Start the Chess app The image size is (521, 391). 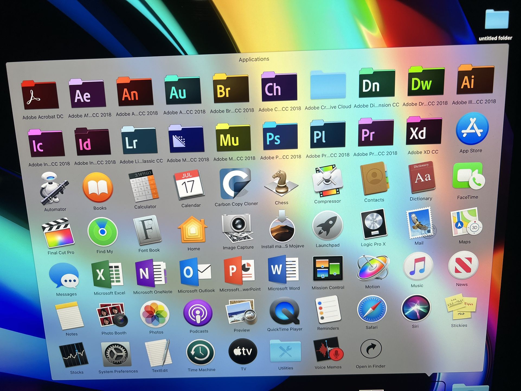click(x=281, y=182)
